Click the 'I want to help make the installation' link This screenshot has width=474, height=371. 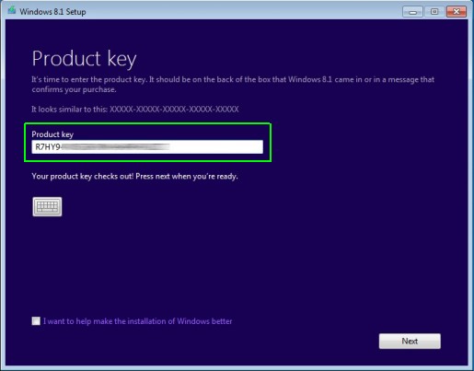[x=137, y=321]
